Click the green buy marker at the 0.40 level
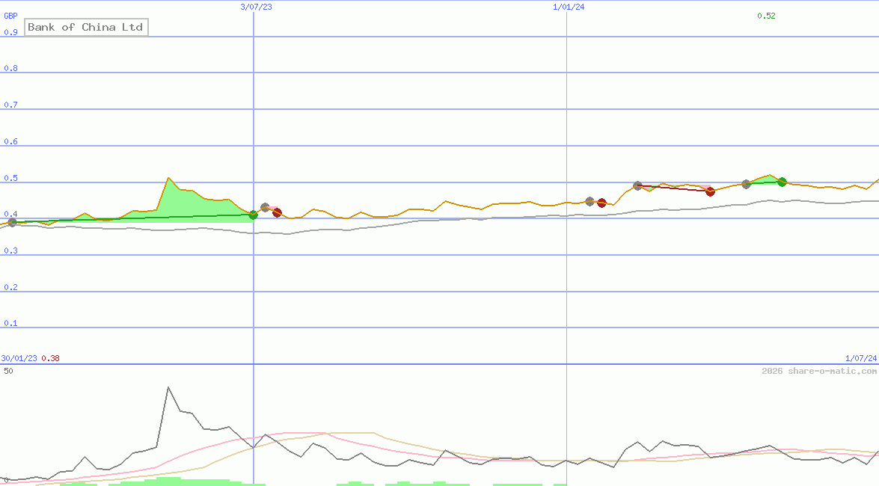879x486 pixels. [x=254, y=215]
